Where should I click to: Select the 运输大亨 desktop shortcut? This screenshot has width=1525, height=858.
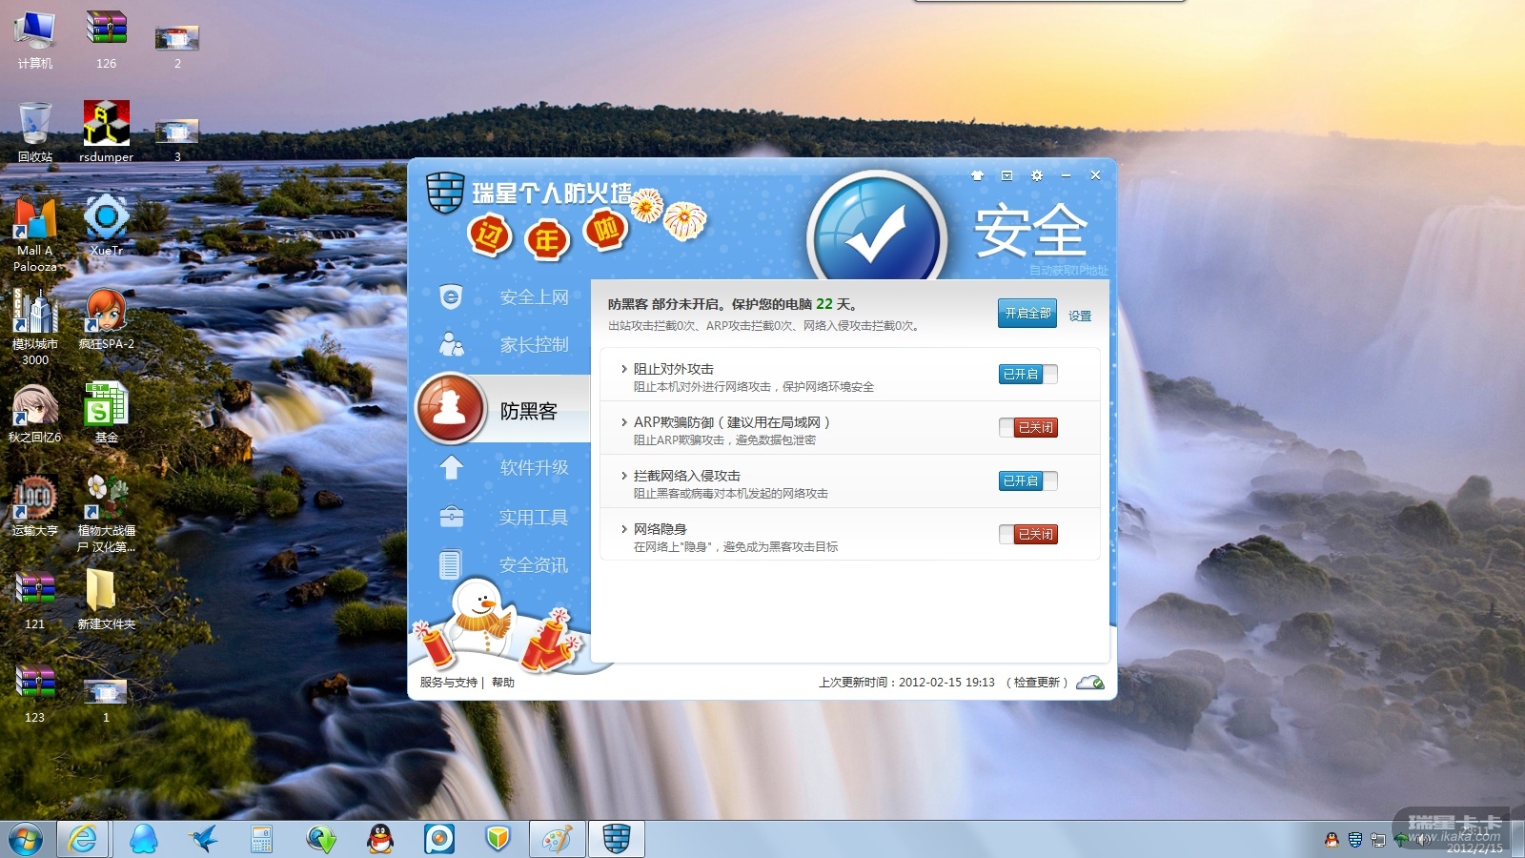pos(35,506)
